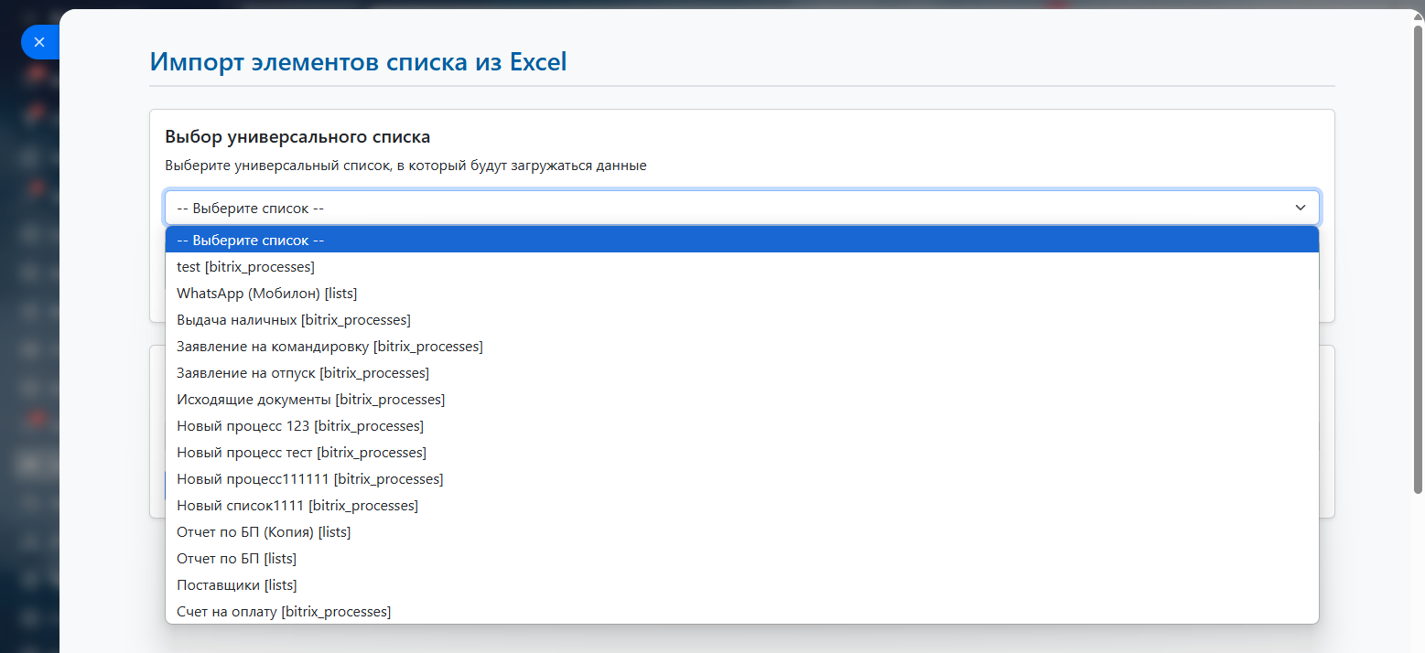Pick "Выдача наличных" in the dropdown
This screenshot has height=653, width=1425.
[x=293, y=320]
